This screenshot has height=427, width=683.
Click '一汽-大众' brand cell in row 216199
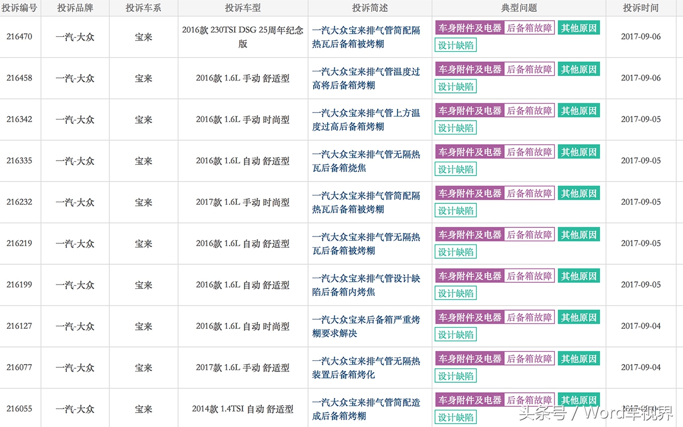coord(75,285)
